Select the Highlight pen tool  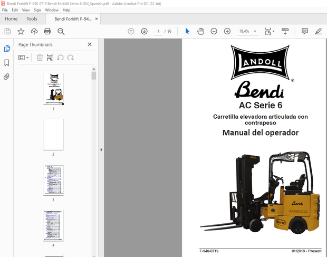click(318, 31)
